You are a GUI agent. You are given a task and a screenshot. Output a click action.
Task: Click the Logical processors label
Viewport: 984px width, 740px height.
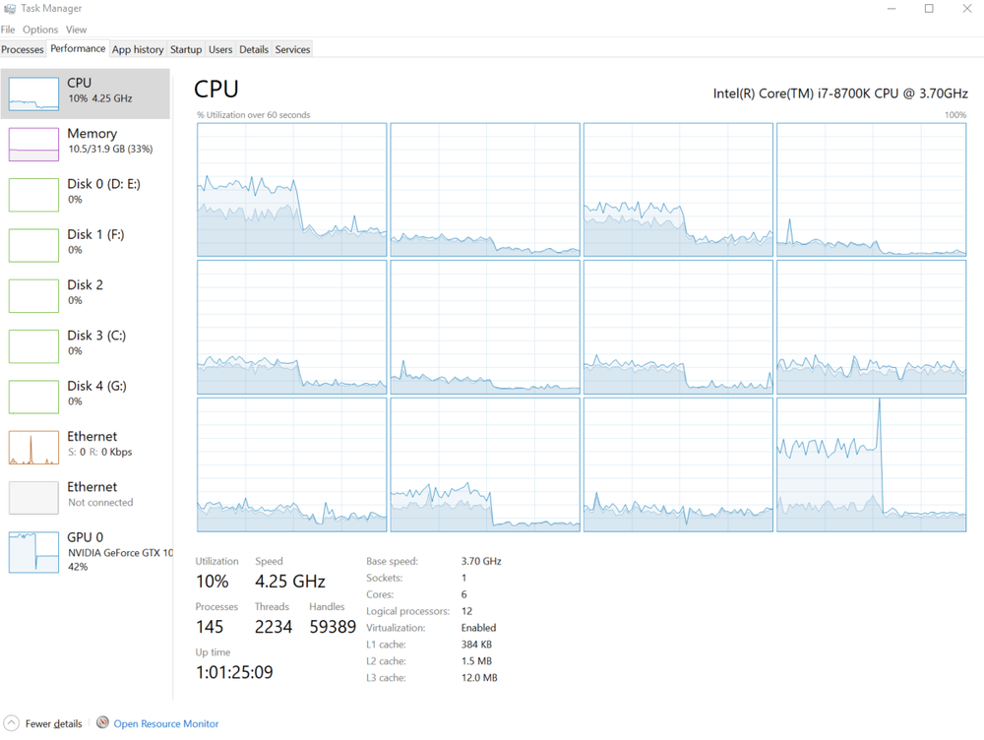[408, 611]
